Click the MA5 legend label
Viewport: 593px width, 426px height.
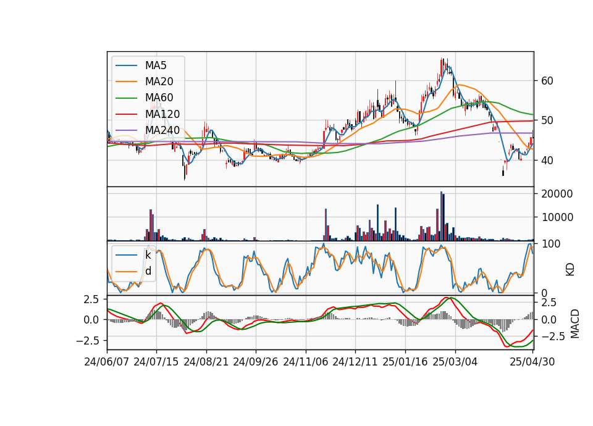(x=156, y=65)
